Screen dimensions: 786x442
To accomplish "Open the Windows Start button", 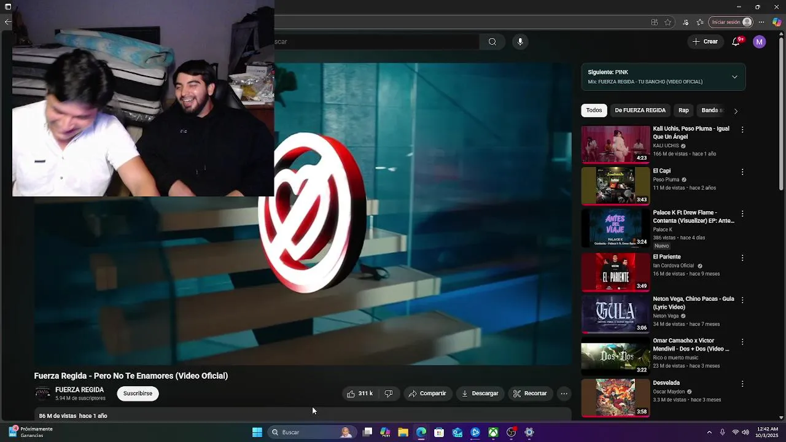I will pyautogui.click(x=257, y=432).
